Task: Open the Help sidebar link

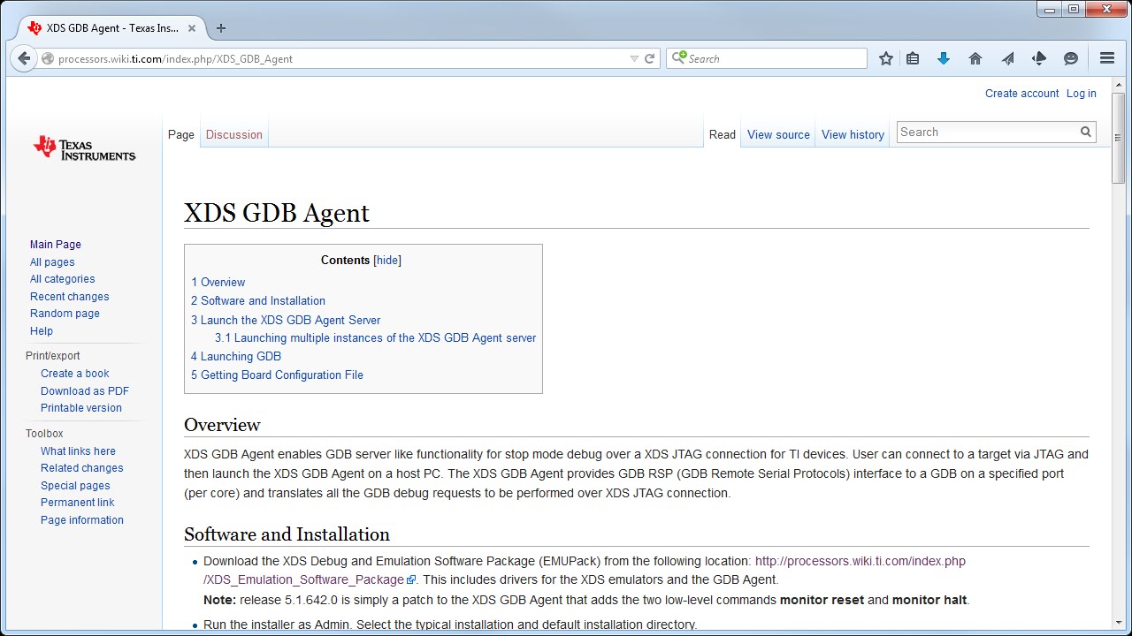Action: [42, 331]
